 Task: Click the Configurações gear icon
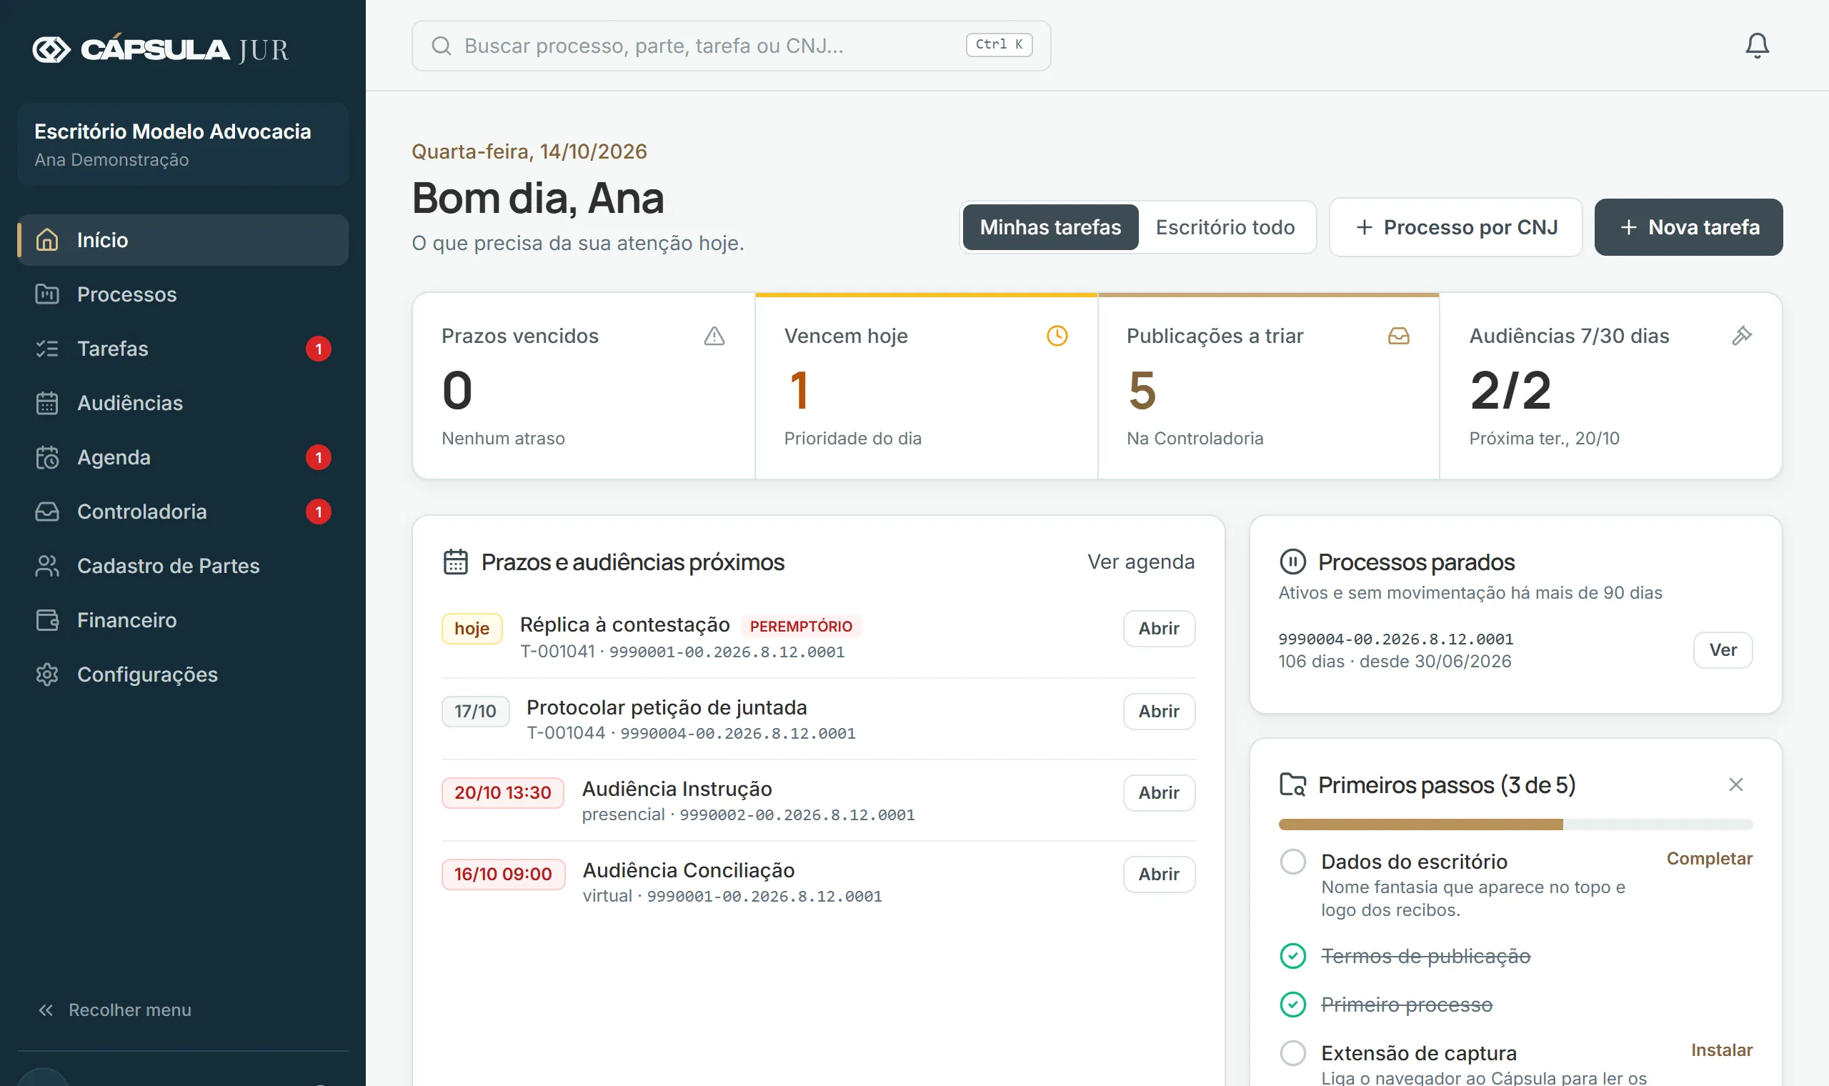(48, 674)
